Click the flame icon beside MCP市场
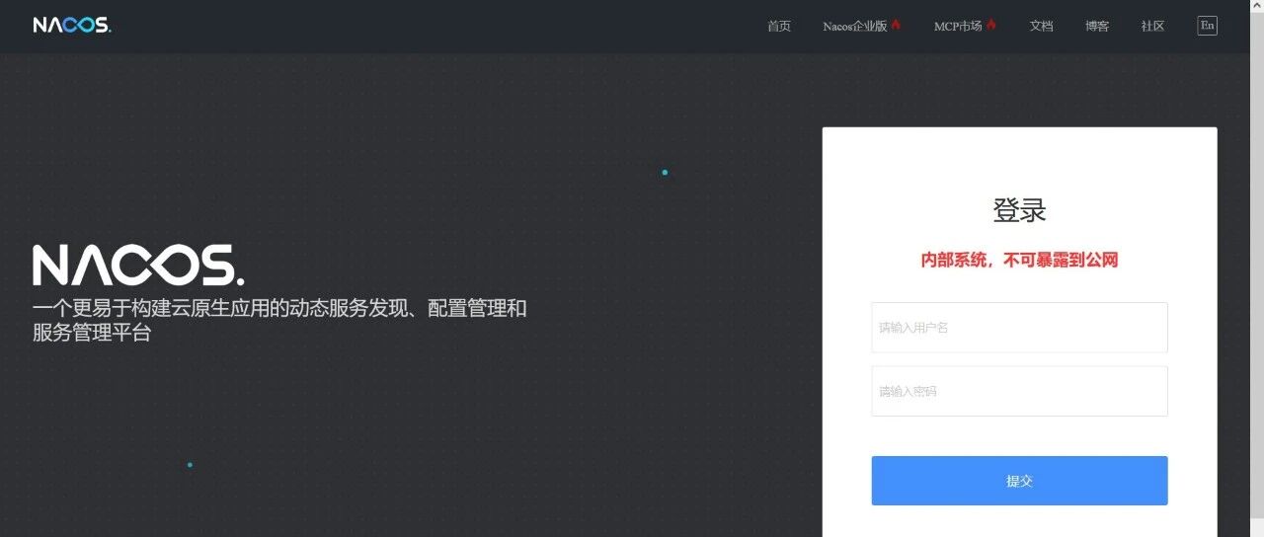Viewport: 1264px width, 537px height. click(x=991, y=25)
